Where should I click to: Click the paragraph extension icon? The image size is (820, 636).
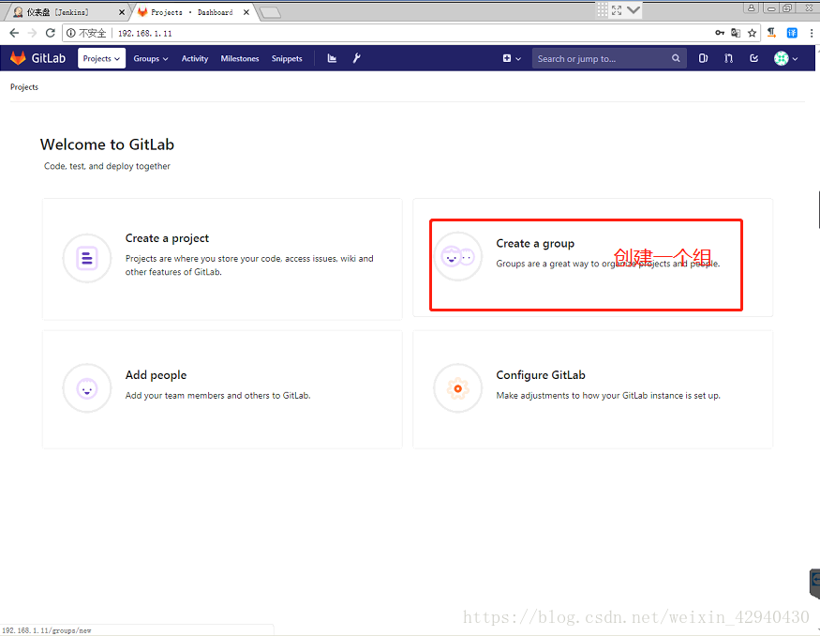(771, 33)
